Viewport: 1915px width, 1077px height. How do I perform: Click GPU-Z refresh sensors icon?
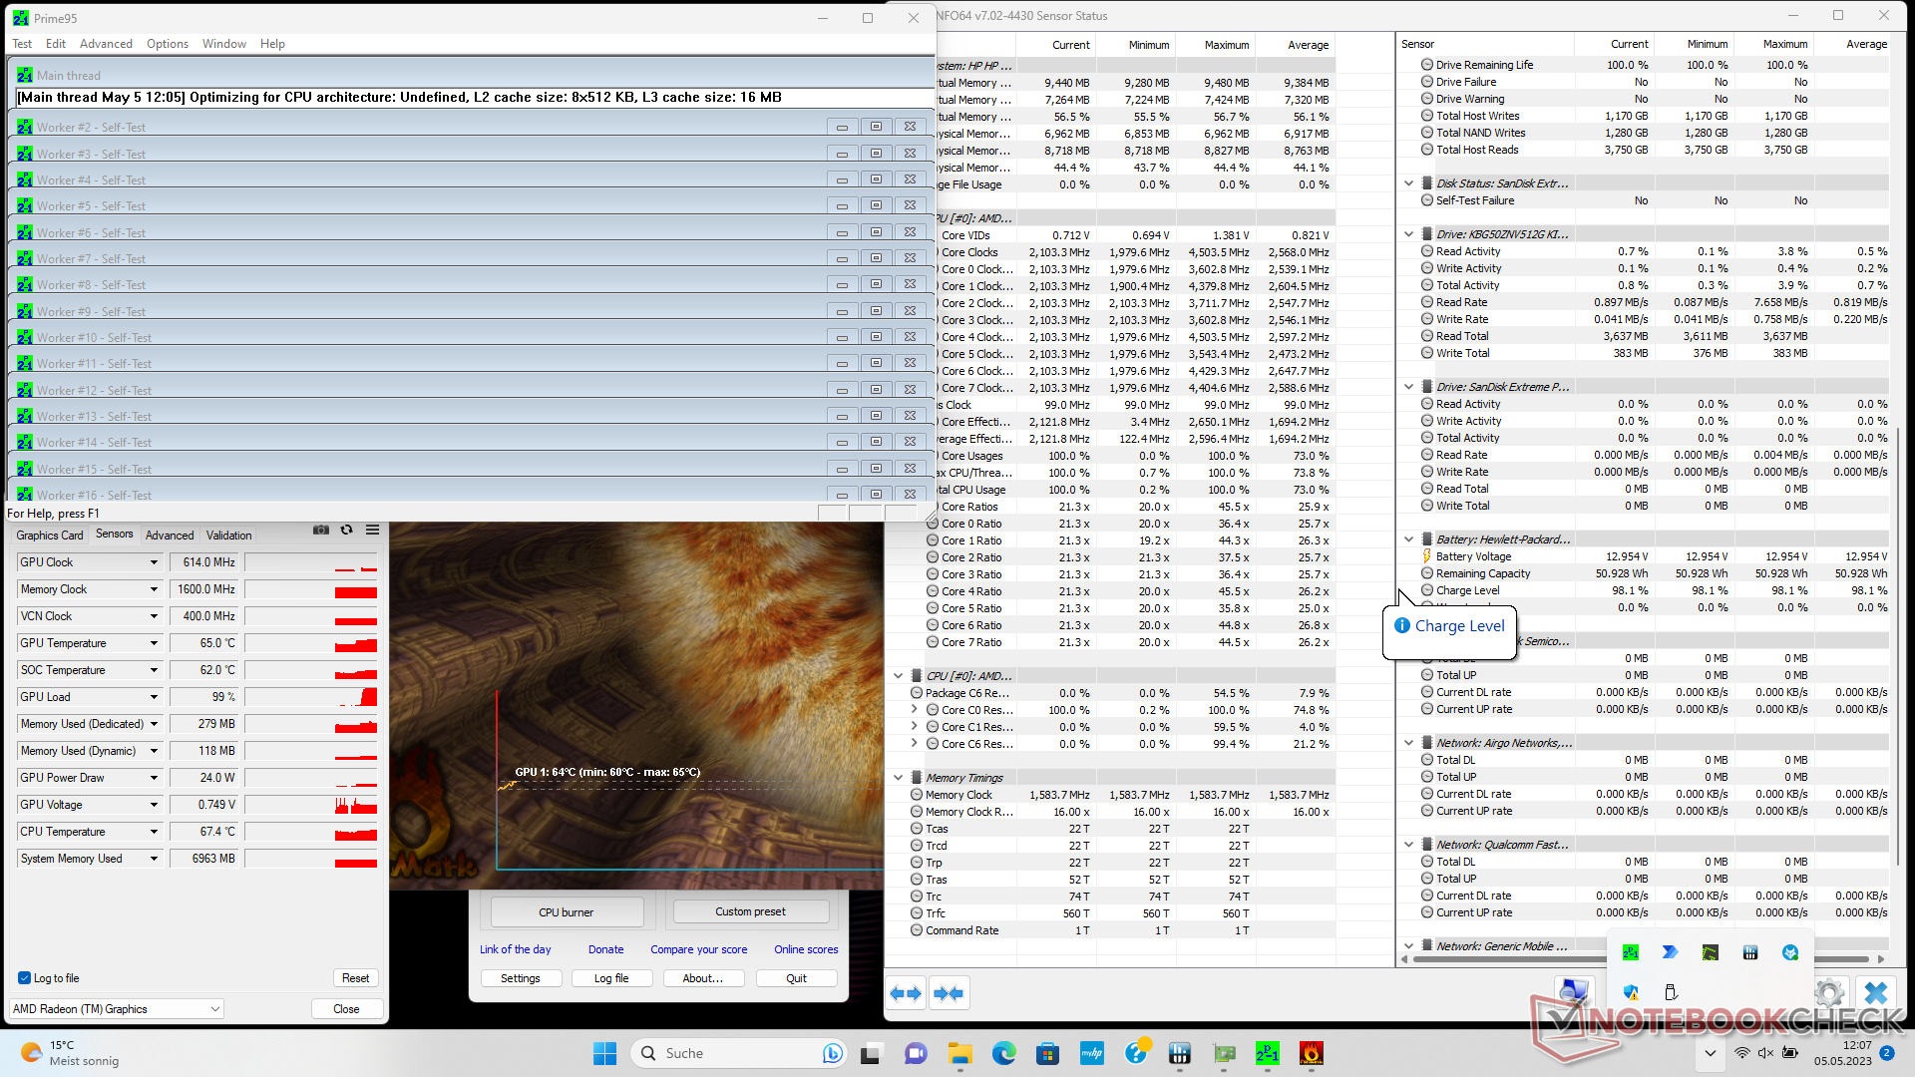346,531
